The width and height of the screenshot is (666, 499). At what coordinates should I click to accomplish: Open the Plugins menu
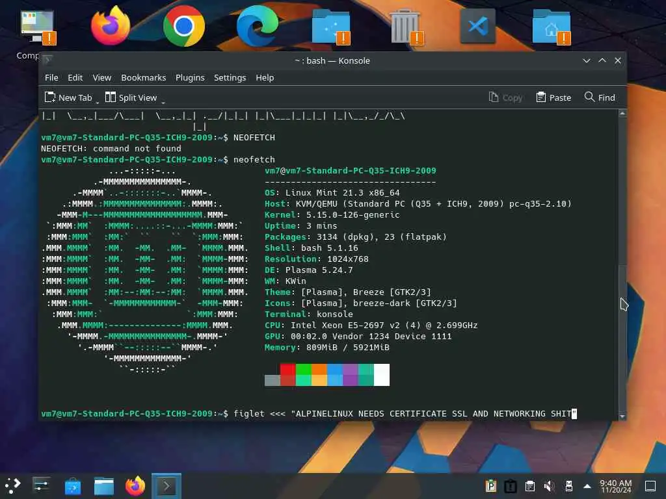190,78
